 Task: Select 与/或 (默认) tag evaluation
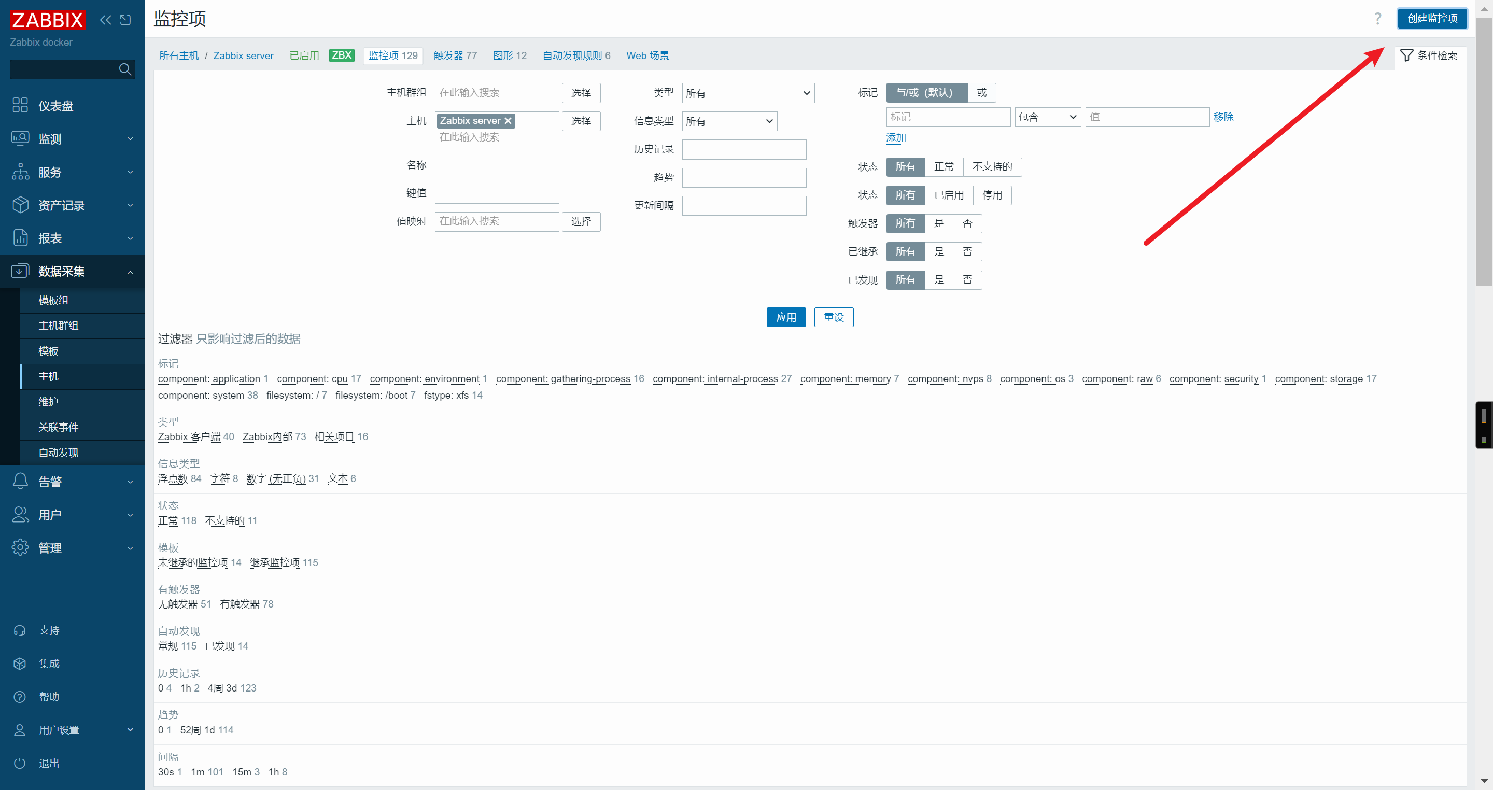coord(926,93)
